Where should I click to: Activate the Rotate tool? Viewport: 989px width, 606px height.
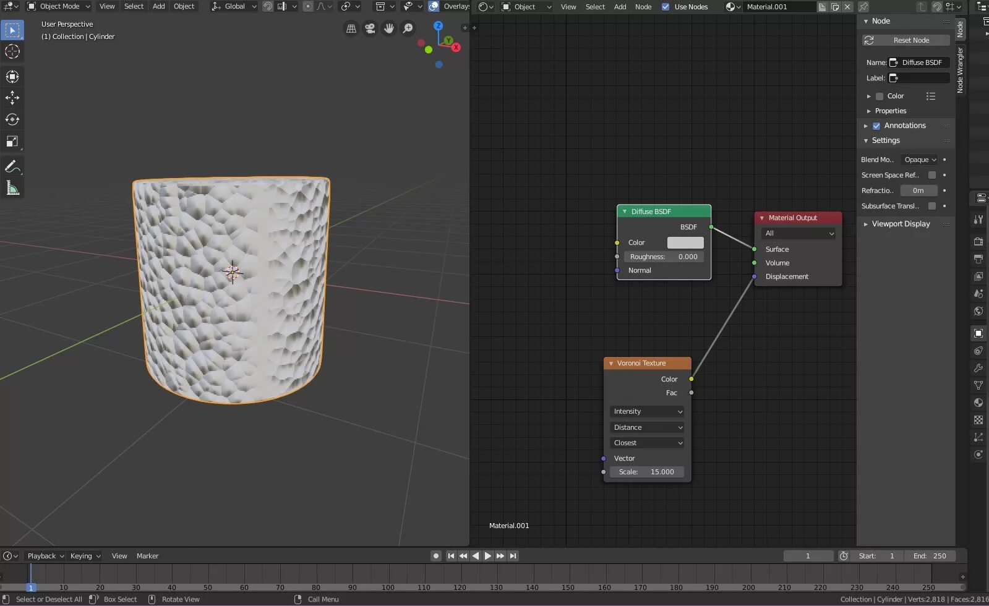(x=12, y=119)
